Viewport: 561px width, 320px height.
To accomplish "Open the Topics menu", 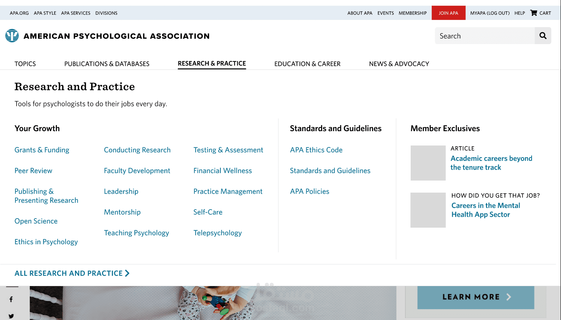I will (x=25, y=64).
